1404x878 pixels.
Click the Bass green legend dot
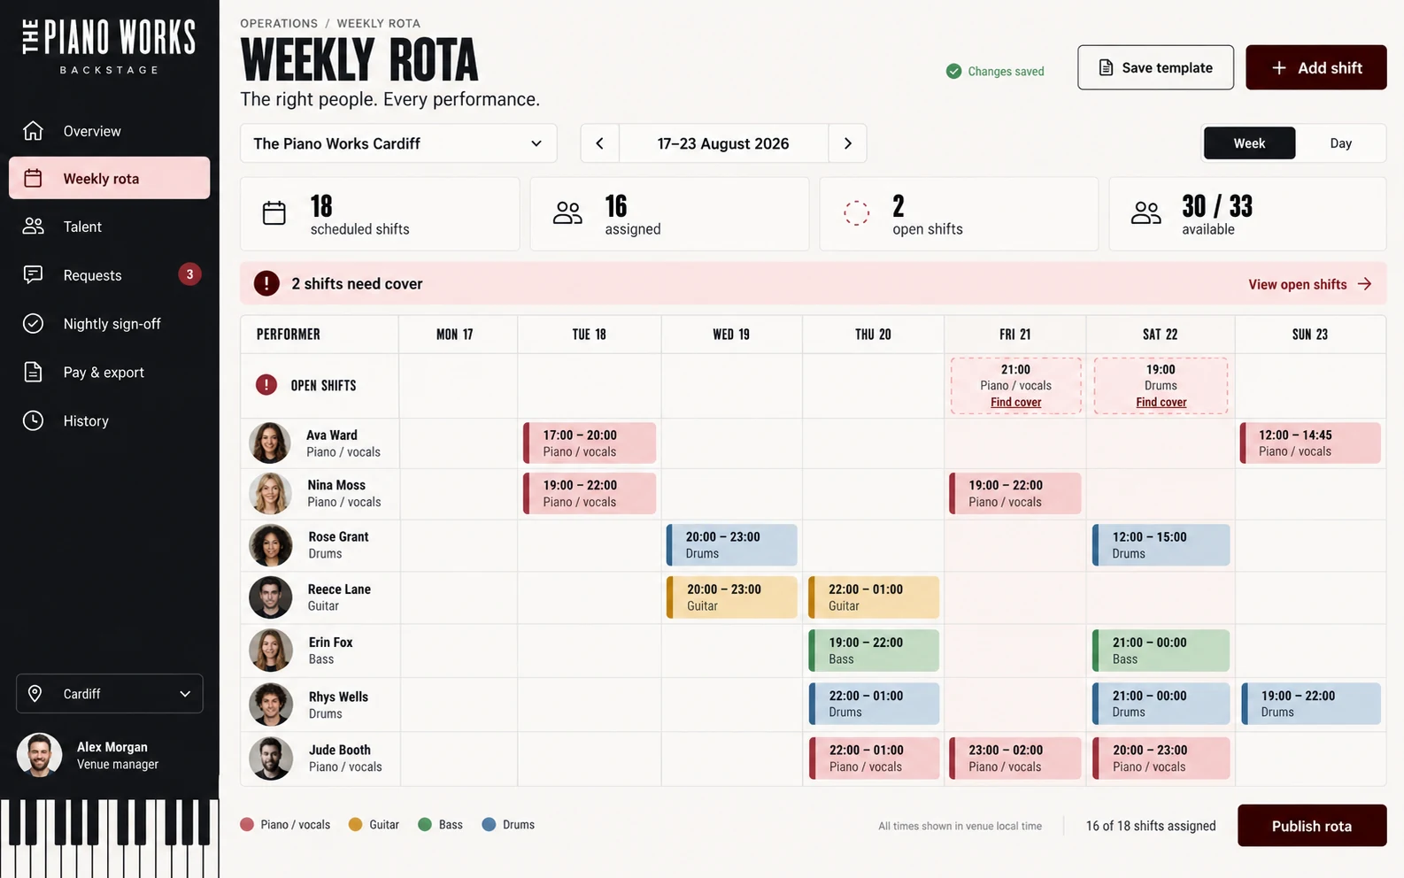click(x=425, y=824)
